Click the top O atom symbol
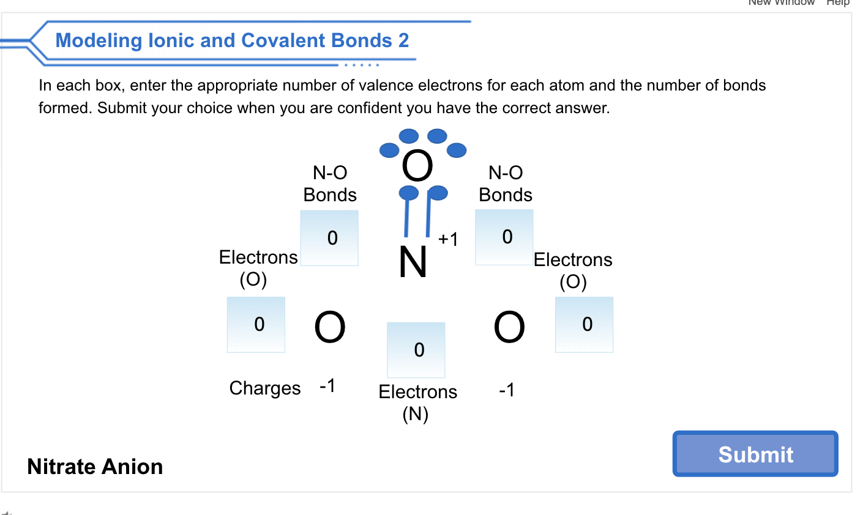The image size is (863, 515). pos(417,166)
